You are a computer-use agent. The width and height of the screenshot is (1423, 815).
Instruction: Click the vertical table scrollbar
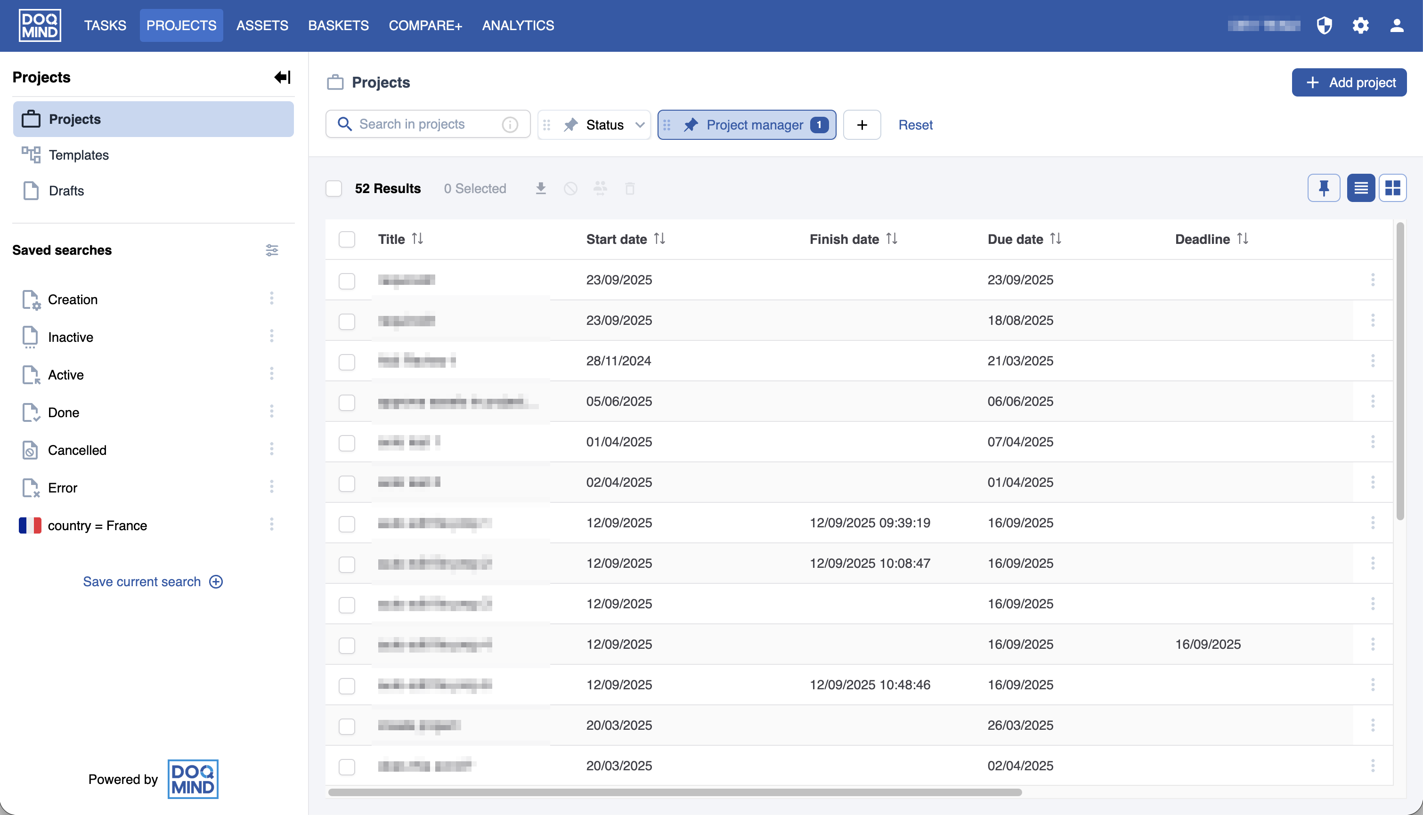(1399, 371)
